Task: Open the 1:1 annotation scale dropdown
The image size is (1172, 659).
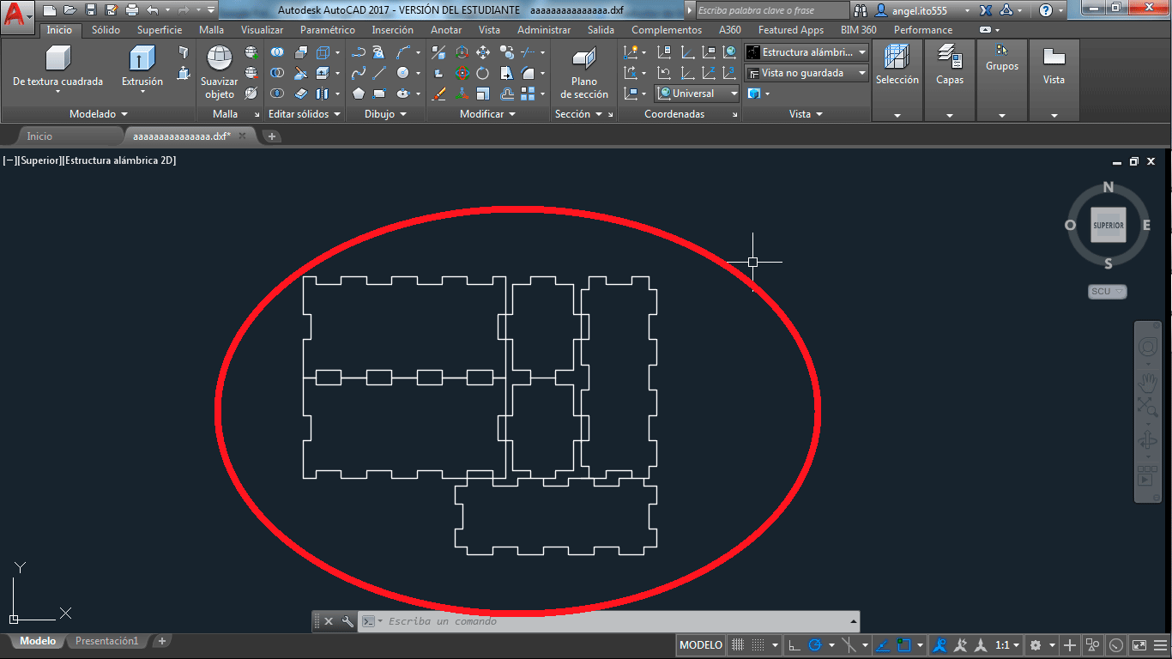Action: (1007, 645)
